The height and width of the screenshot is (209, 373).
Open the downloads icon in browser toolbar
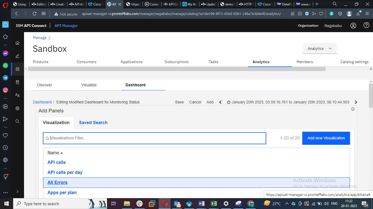point(359,14)
